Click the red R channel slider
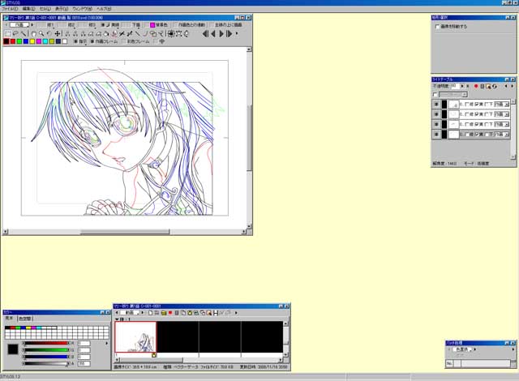This screenshot has width=519, height=381. coord(46,343)
